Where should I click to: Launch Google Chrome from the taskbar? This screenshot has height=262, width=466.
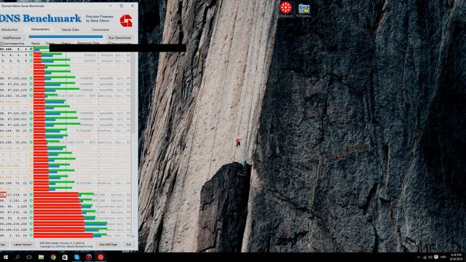tap(53, 257)
